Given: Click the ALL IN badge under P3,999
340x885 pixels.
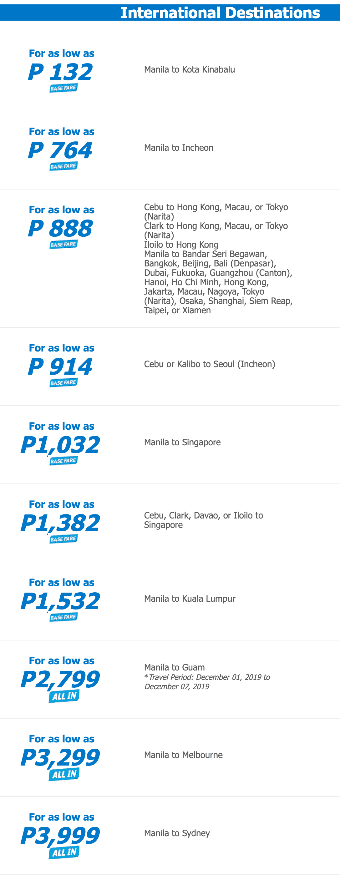Looking at the screenshot, I should tap(64, 852).
